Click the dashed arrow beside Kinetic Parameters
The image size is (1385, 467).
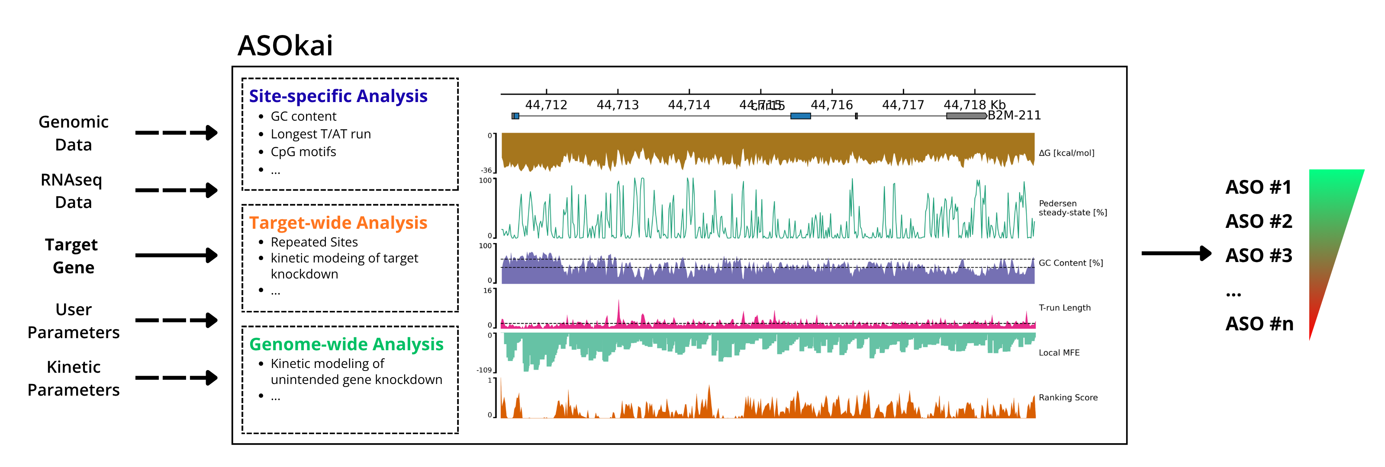tap(176, 378)
